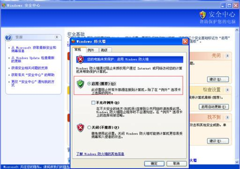Collapse the 找不到 section chevron
This screenshot has height=169, width=240.
[228, 117]
